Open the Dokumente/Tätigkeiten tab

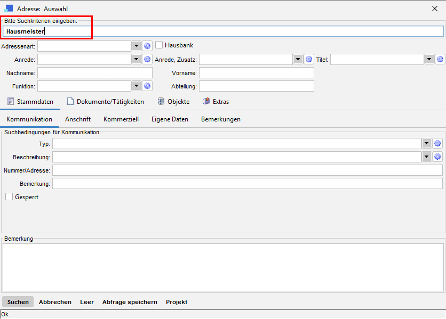pos(105,102)
